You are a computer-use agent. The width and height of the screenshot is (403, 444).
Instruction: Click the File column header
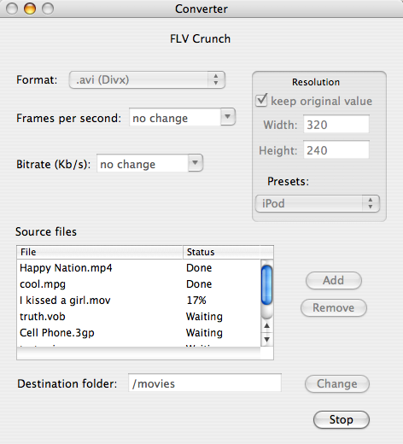(100, 252)
